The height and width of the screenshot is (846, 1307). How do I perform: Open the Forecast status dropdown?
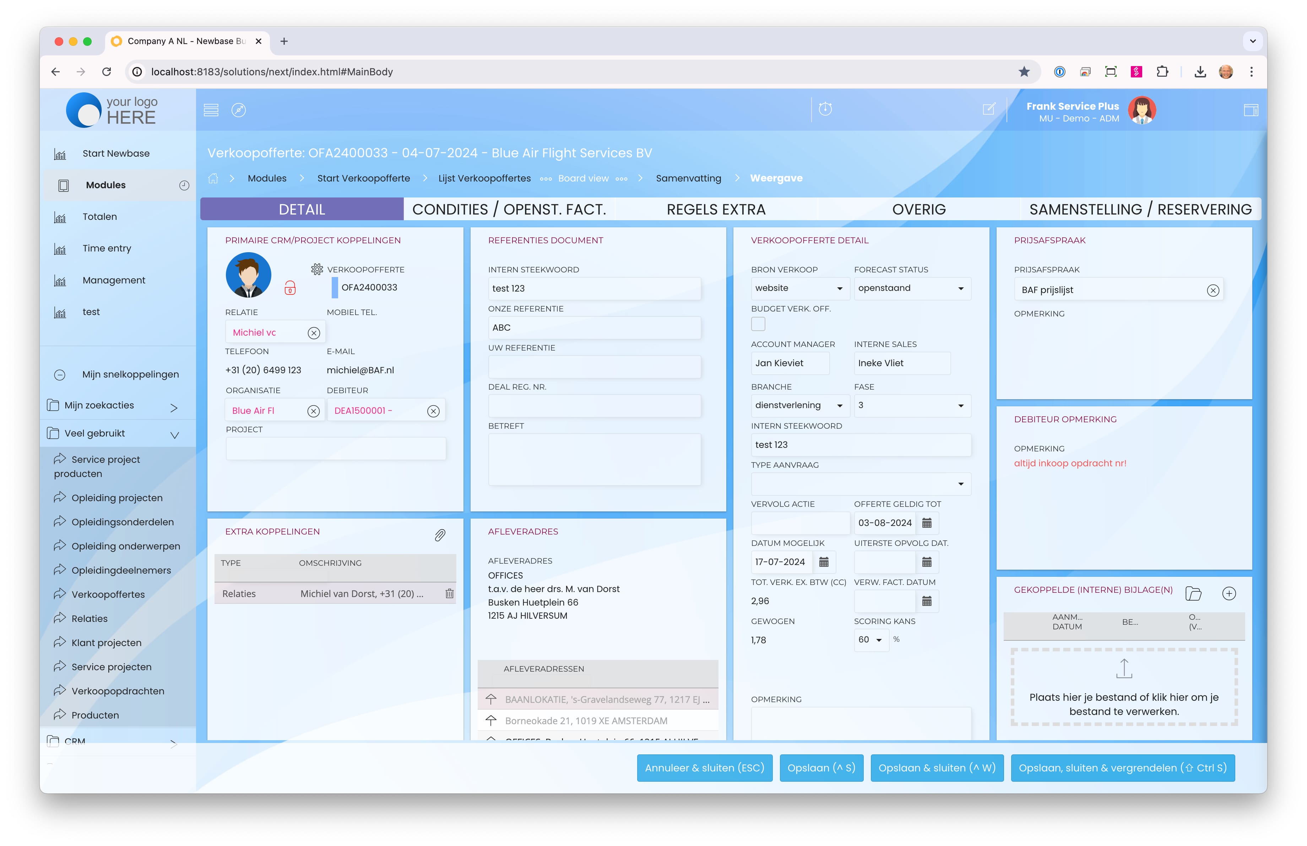pos(912,288)
